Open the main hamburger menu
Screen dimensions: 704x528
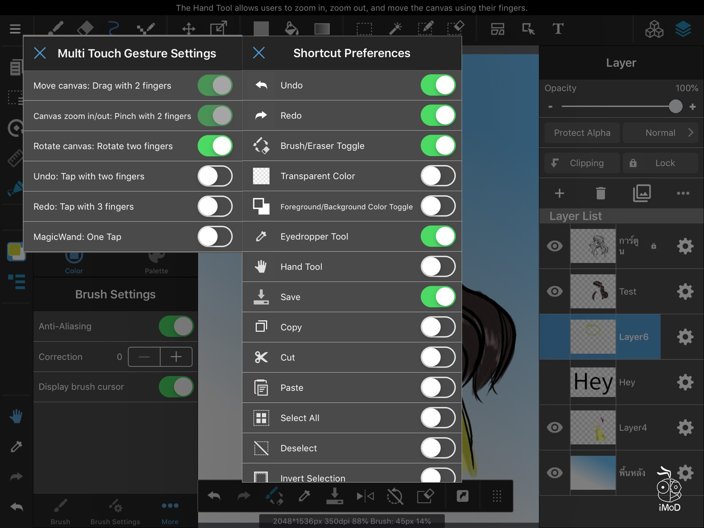coord(15,29)
